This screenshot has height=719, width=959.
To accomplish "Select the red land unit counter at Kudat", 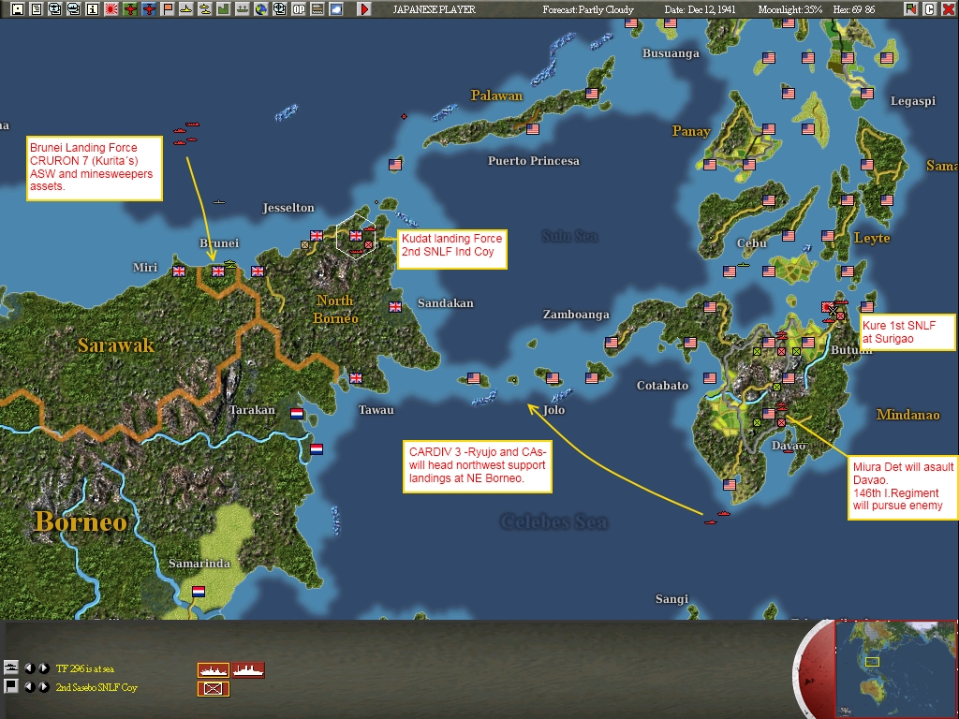I will click(x=368, y=244).
